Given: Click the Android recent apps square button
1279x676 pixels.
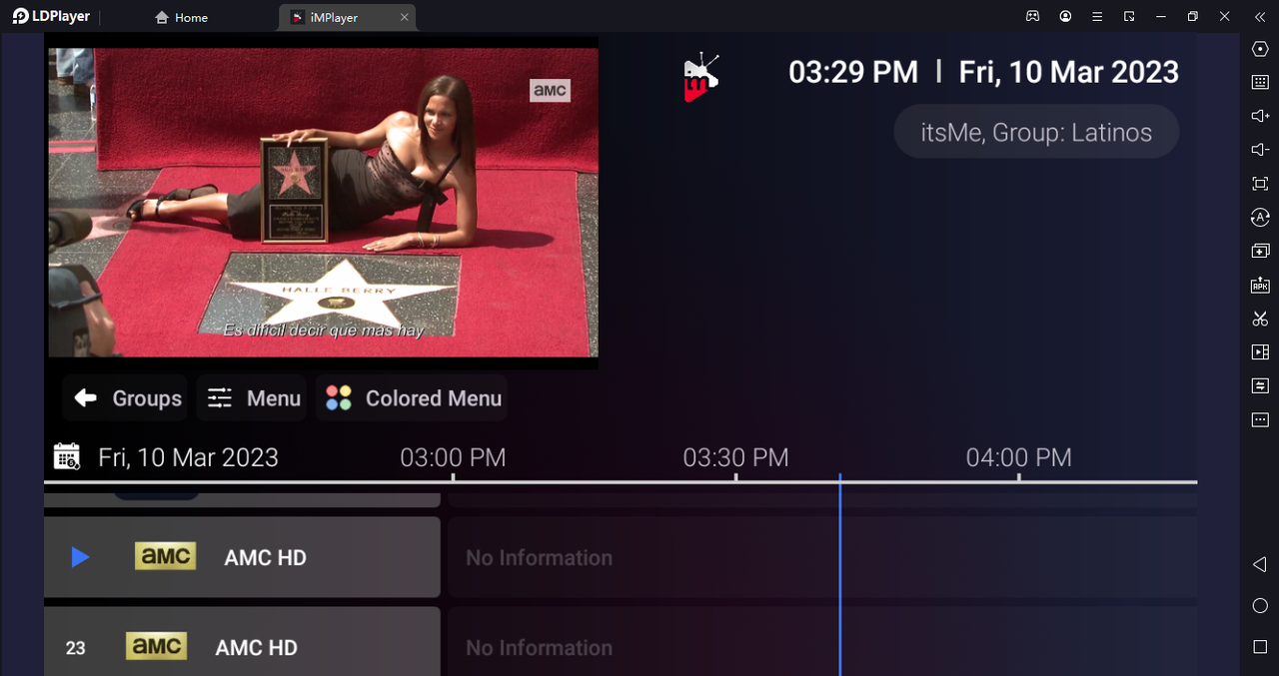Looking at the screenshot, I should click(x=1260, y=647).
